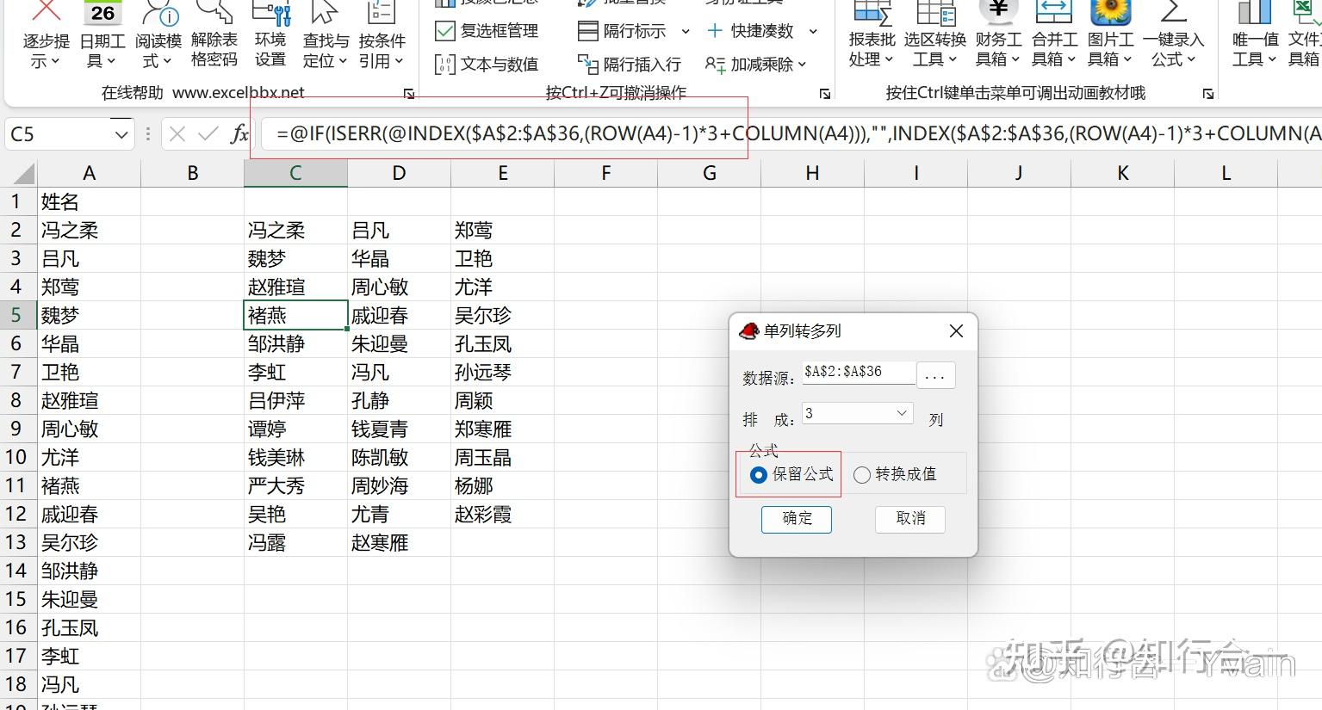
Task: Open dialog launcher of 按Ctrl+Z可撤消操作 group
Action: coord(824,94)
